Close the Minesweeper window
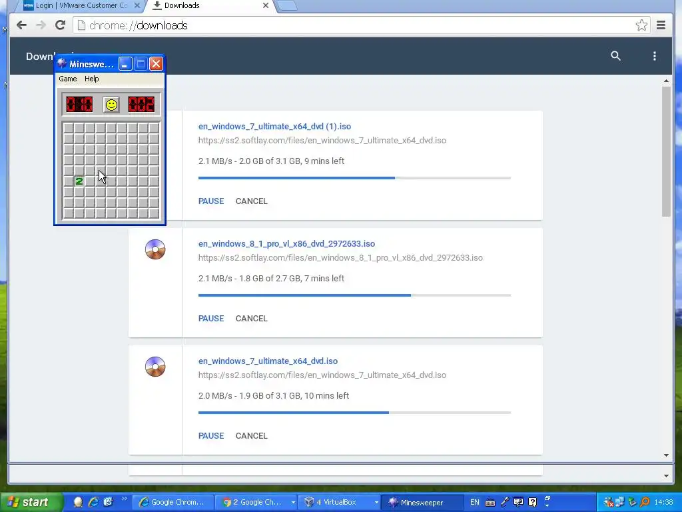Viewport: 682px width, 512px height. pos(156,64)
